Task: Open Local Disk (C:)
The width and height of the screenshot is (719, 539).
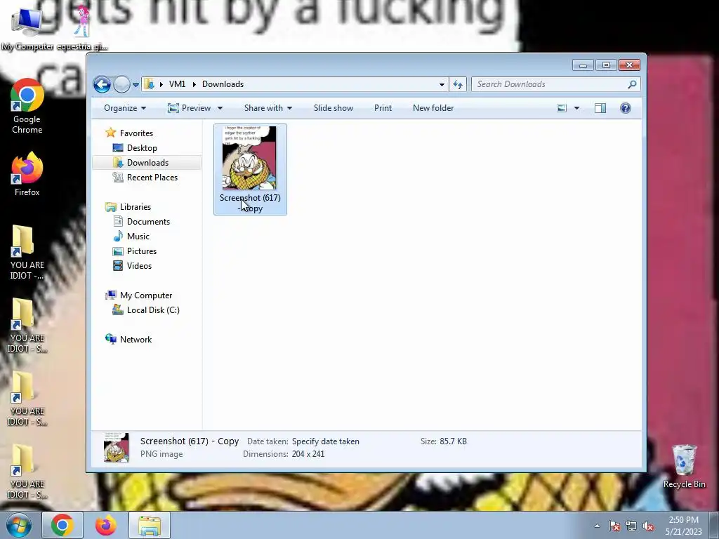Action: click(152, 310)
